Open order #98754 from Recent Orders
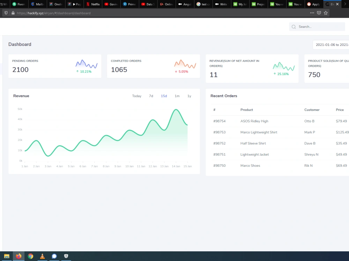Viewport: 349px width, 261px height. [x=219, y=121]
